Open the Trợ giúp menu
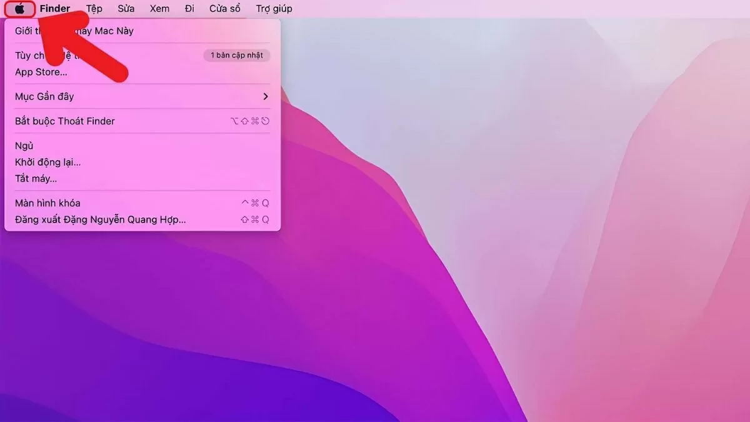This screenshot has width=750, height=422. (273, 8)
